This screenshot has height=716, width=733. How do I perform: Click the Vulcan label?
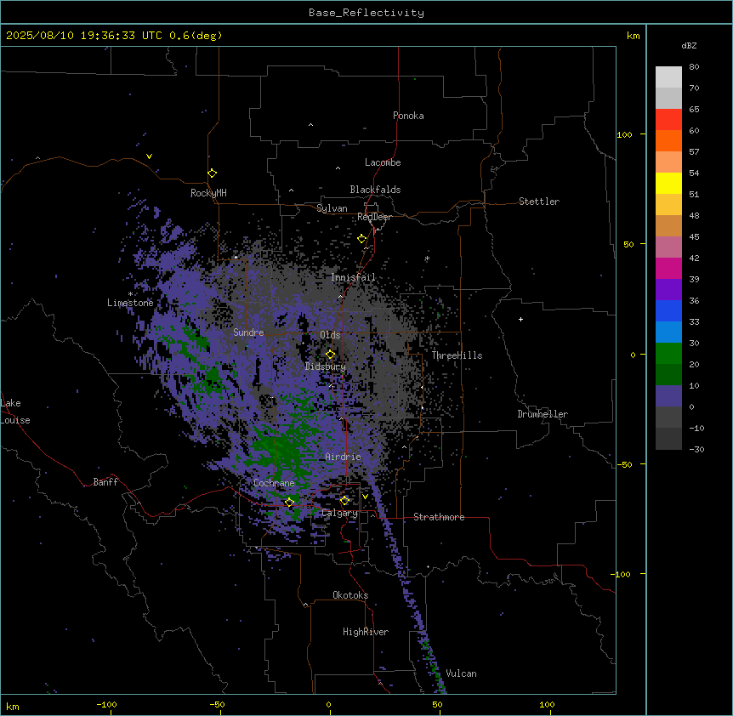pos(461,673)
